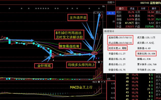This screenshot has height=100, width=161.
Task: Click the MACD indicator name label
Action: [x=95, y=82]
